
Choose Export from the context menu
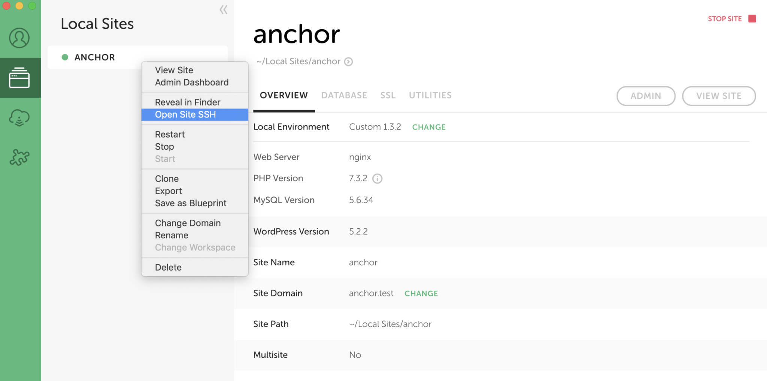point(195,191)
